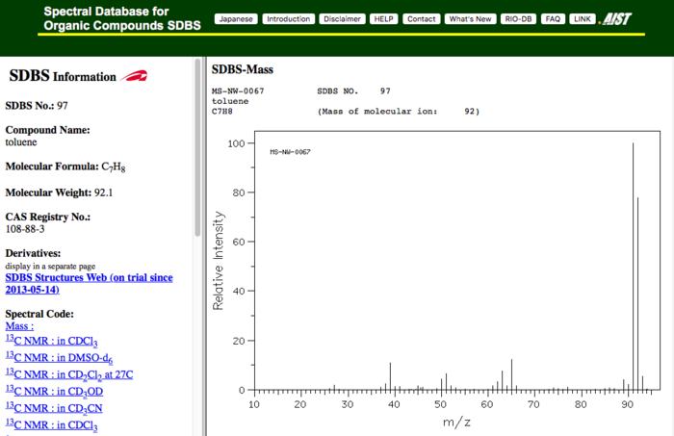
Task: Click the HELP button
Action: (383, 18)
